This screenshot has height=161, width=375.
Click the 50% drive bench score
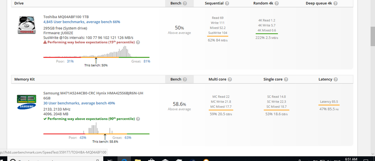tap(179, 28)
